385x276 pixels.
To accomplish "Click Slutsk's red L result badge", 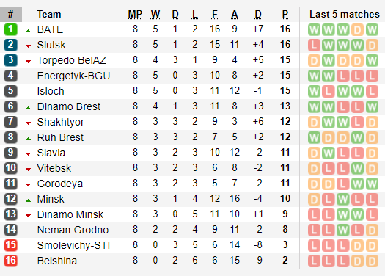I will tap(314, 46).
